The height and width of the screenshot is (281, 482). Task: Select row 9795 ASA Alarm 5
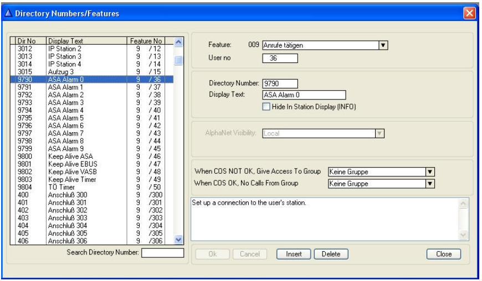[92, 118]
